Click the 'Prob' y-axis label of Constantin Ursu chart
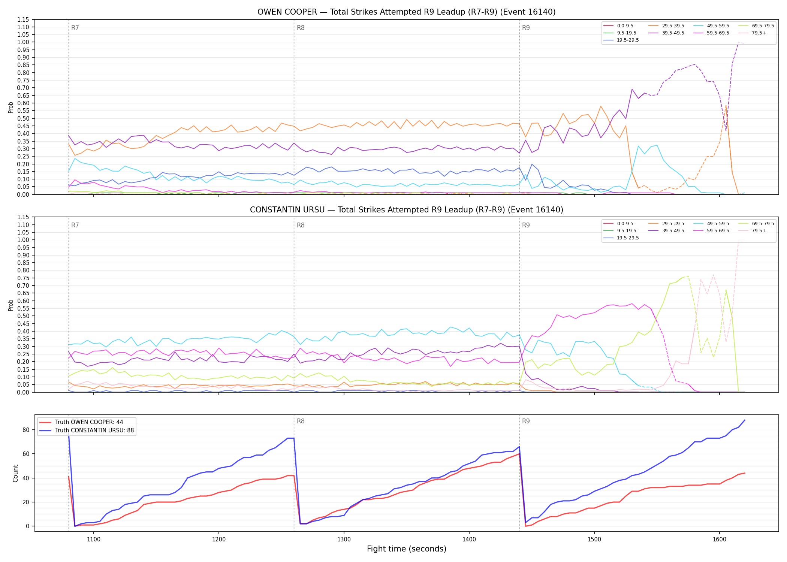The width and height of the screenshot is (787, 562). click(x=11, y=305)
